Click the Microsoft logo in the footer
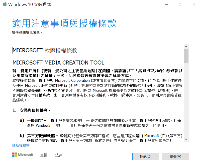Viewport: 201px width, 168px height. 23,155
